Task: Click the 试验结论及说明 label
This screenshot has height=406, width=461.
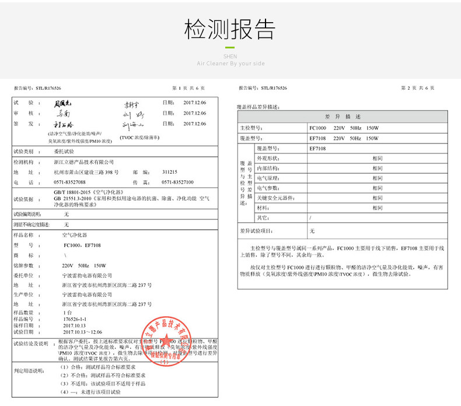Action: (31, 344)
